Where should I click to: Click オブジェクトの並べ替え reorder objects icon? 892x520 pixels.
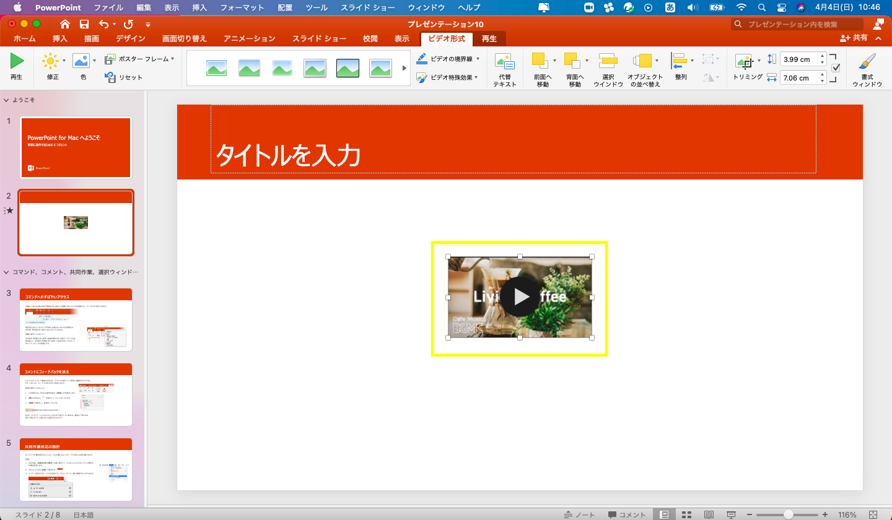642,61
